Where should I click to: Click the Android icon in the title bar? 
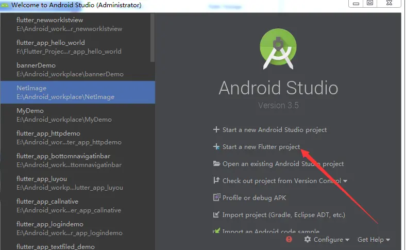[x=5, y=5]
